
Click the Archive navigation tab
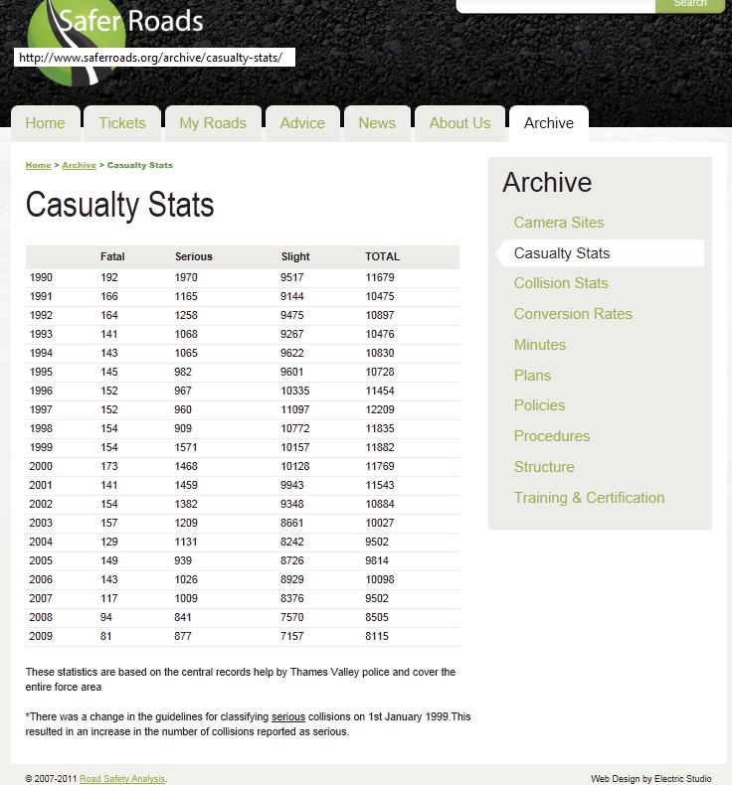(549, 123)
